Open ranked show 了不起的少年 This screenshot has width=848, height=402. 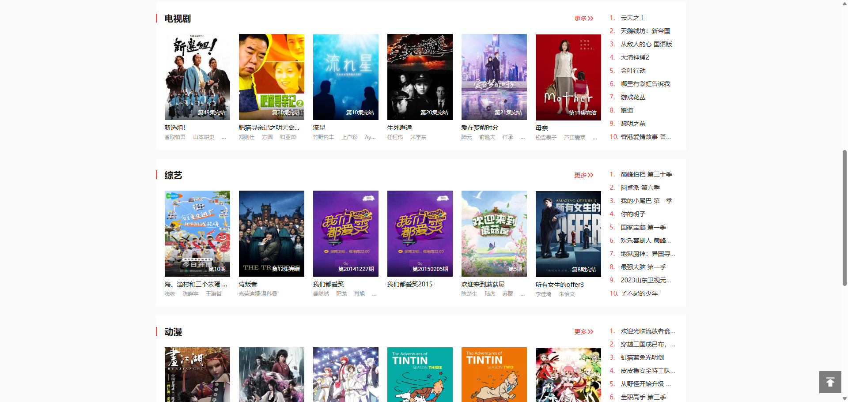point(639,293)
